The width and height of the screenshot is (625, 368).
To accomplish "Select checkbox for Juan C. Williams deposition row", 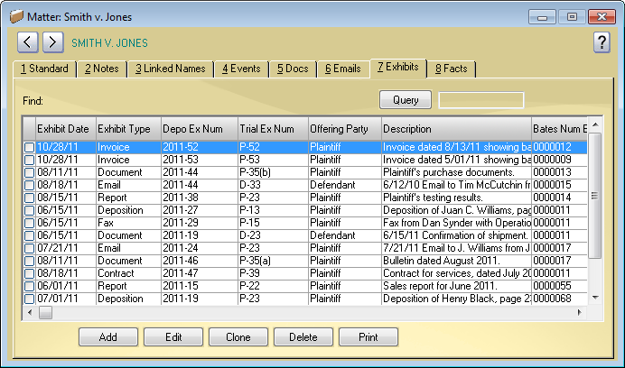I will tap(29, 211).
